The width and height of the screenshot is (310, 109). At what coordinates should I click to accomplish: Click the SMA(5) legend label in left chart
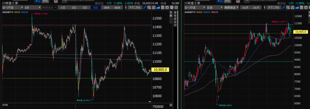tap(17, 12)
